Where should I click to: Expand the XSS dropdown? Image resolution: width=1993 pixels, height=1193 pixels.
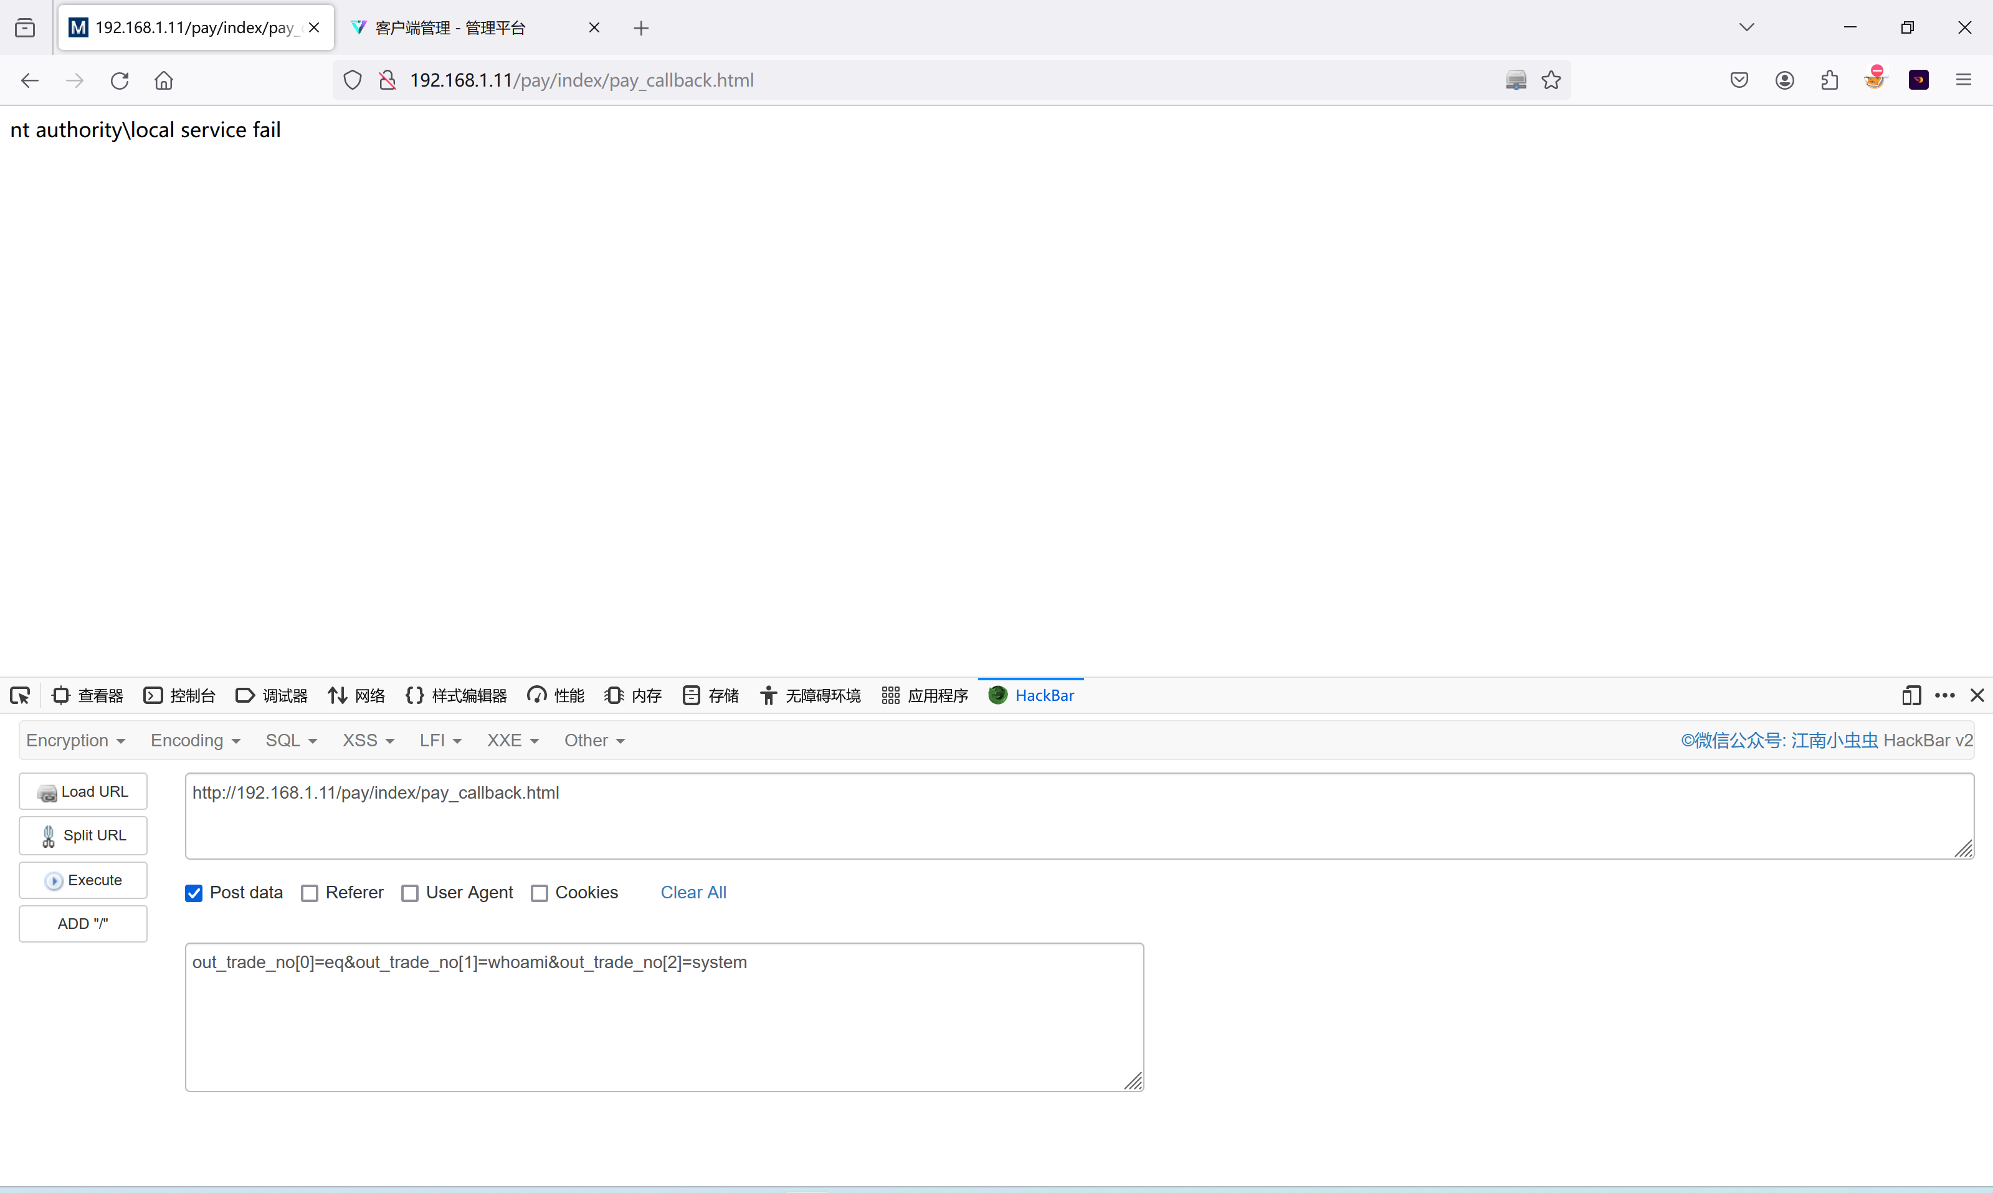[x=368, y=740]
